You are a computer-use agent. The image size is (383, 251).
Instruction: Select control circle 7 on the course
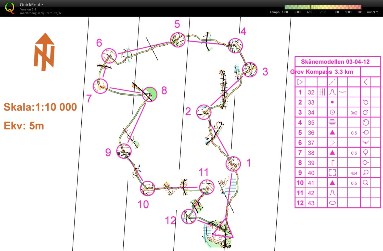pyautogui.click(x=100, y=86)
